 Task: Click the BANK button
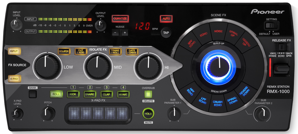coord(33,94)
